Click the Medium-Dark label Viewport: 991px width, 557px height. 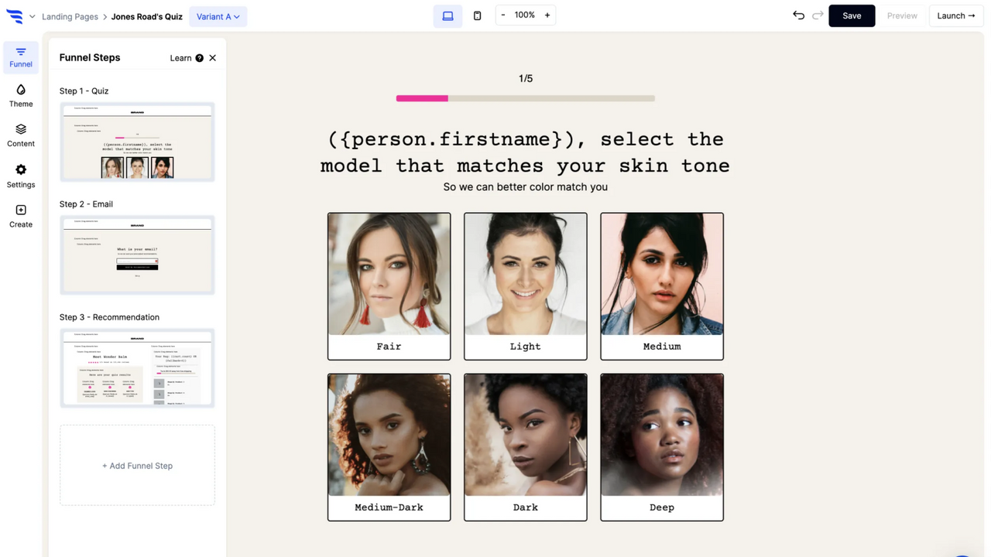pyautogui.click(x=389, y=507)
